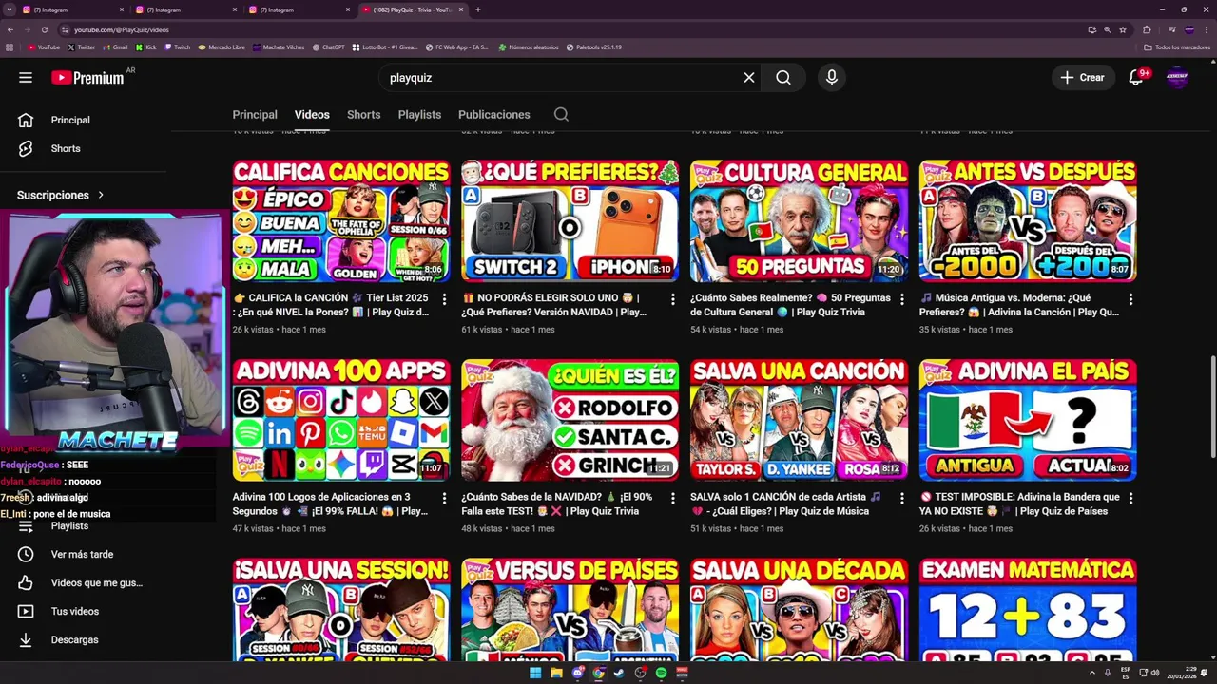
Task: Open browser extensions puzzle icon
Action: [x=1147, y=29]
